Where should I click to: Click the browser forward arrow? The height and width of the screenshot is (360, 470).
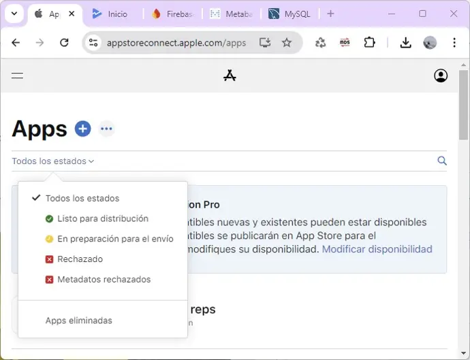[40, 43]
